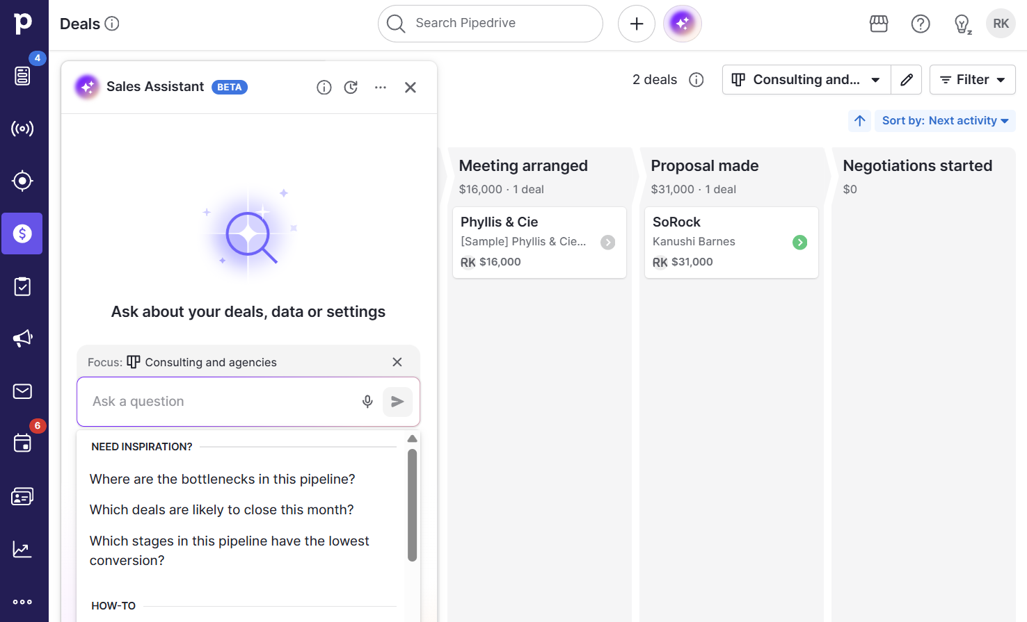The height and width of the screenshot is (622, 1027).
Task: Click the Ask a question input field
Action: point(209,401)
